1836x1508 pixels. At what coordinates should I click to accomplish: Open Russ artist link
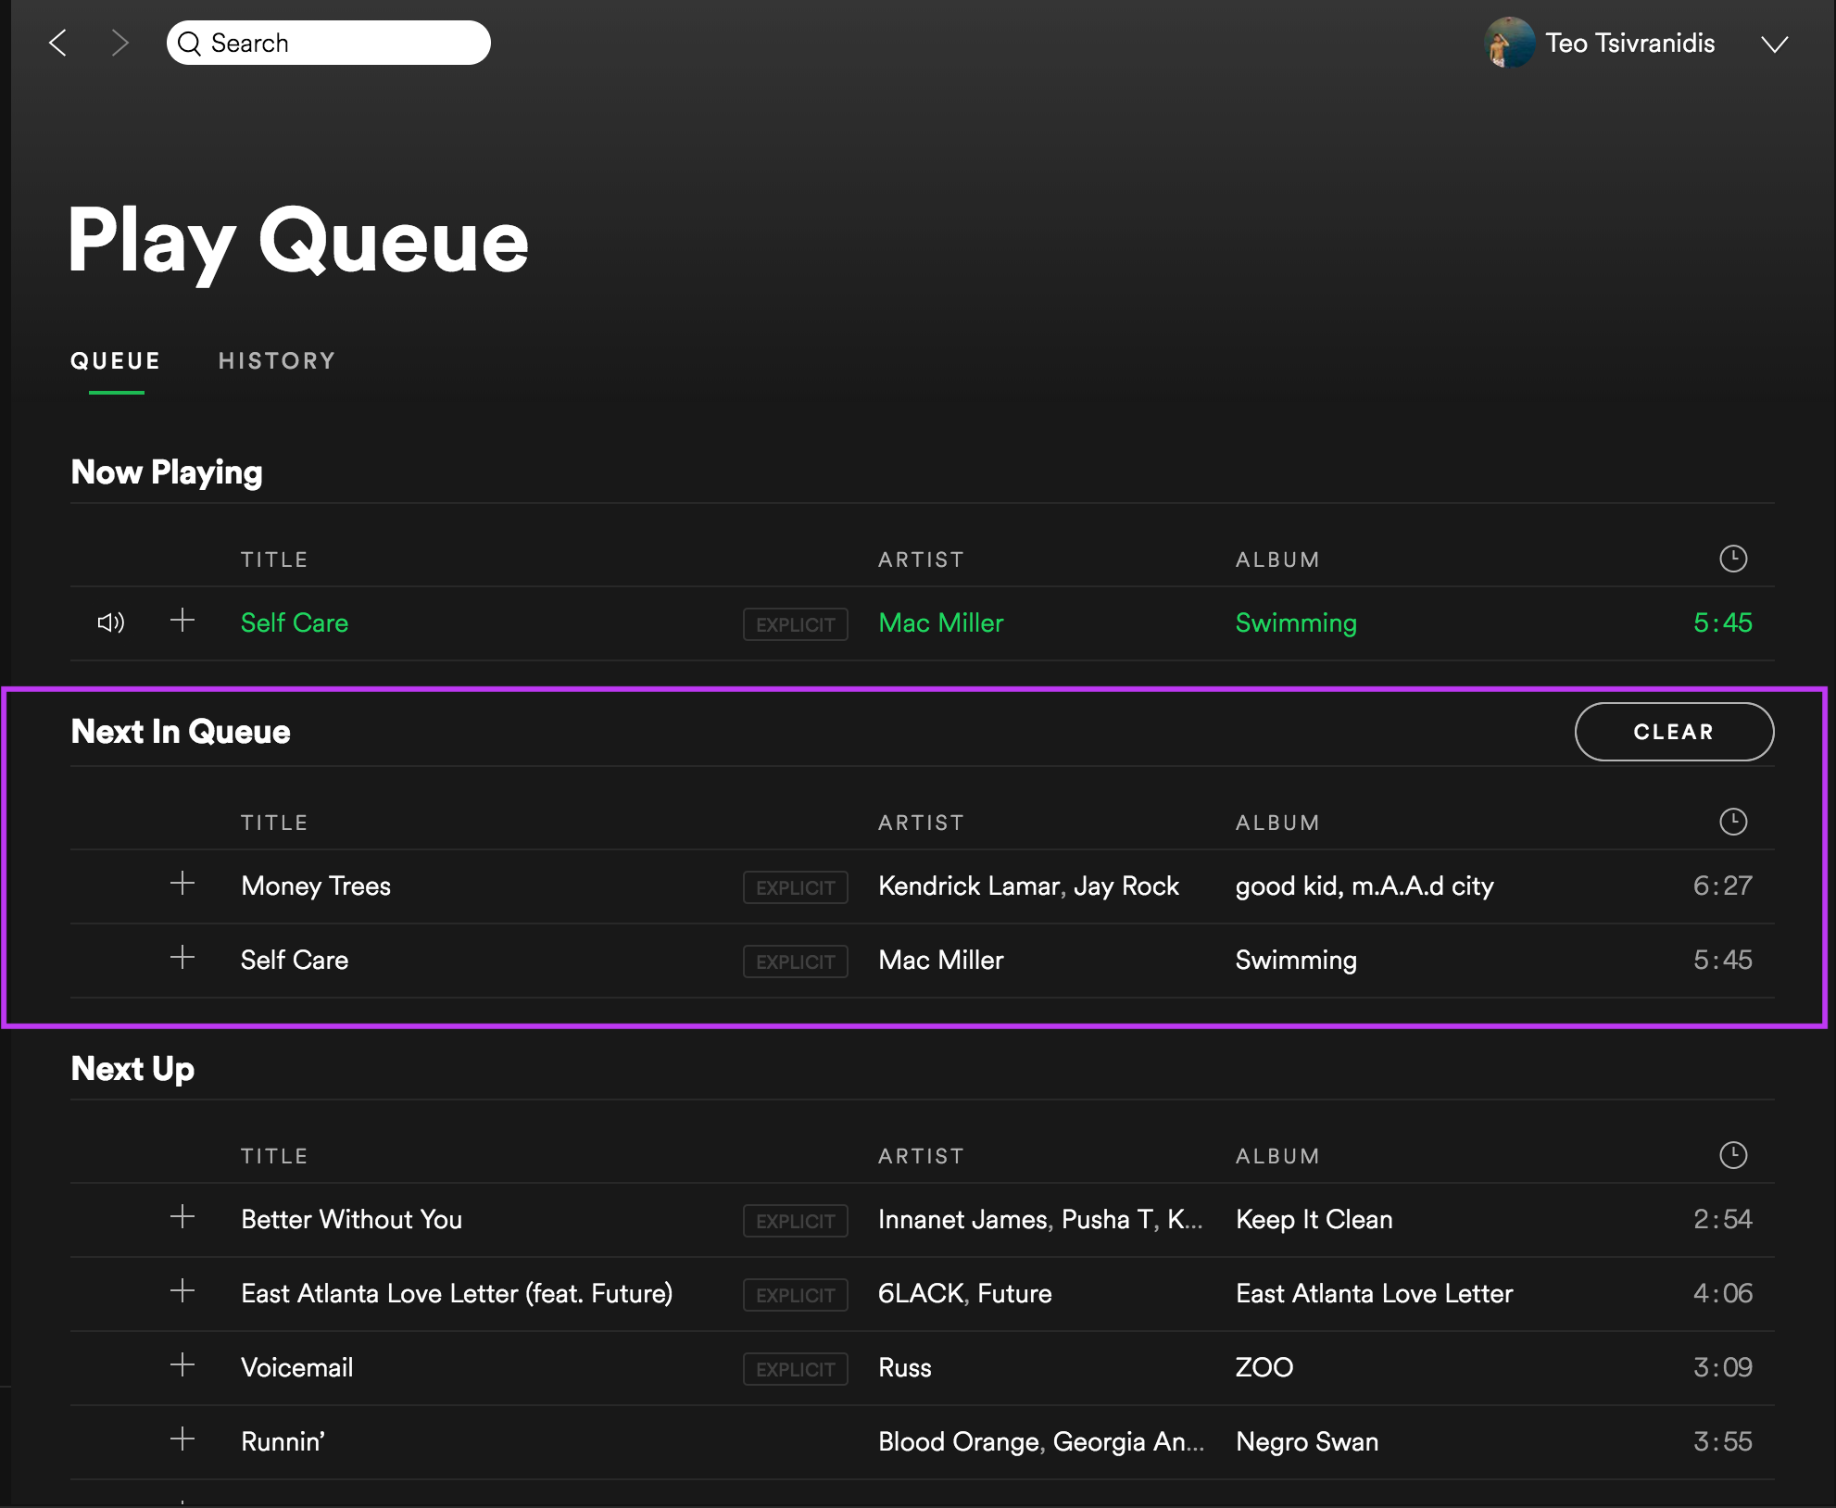click(905, 1368)
